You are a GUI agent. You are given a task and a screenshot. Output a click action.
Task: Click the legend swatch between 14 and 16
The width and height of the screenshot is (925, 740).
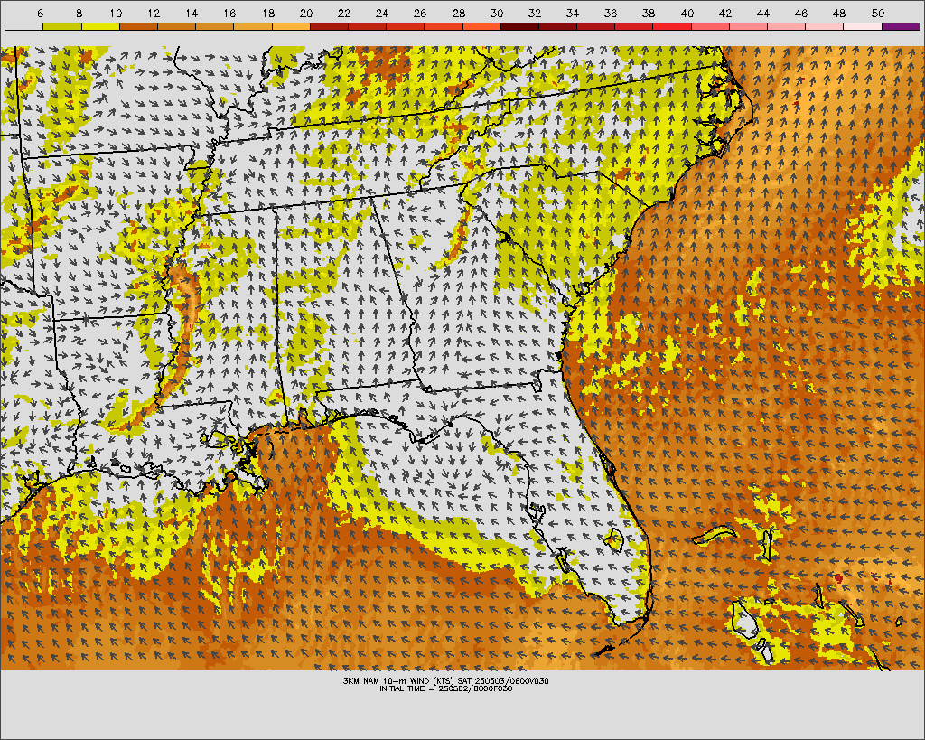[215, 27]
